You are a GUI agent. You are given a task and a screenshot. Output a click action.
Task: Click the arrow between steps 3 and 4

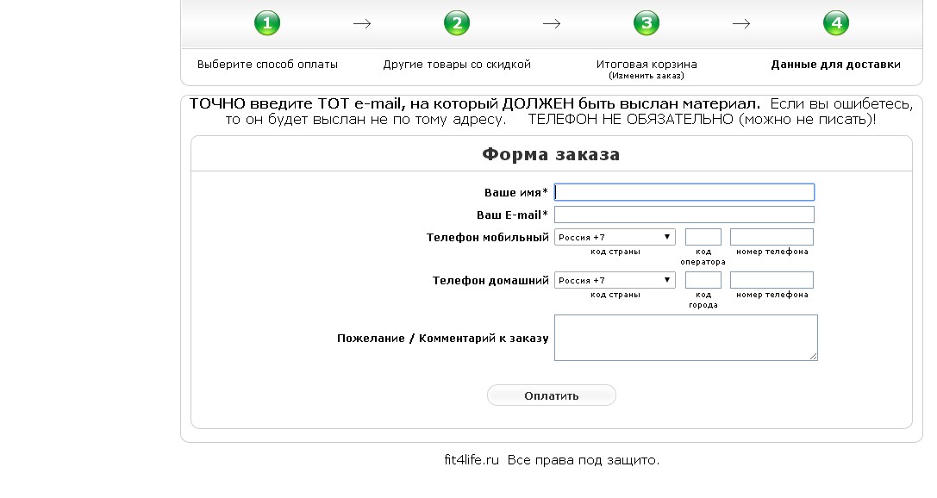741,24
